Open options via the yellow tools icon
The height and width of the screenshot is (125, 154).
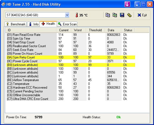pyautogui.click(x=129, y=15)
